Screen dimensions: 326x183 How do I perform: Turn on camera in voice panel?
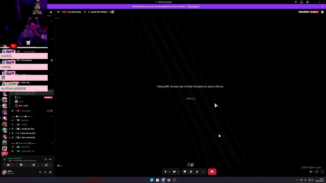pos(8,165)
